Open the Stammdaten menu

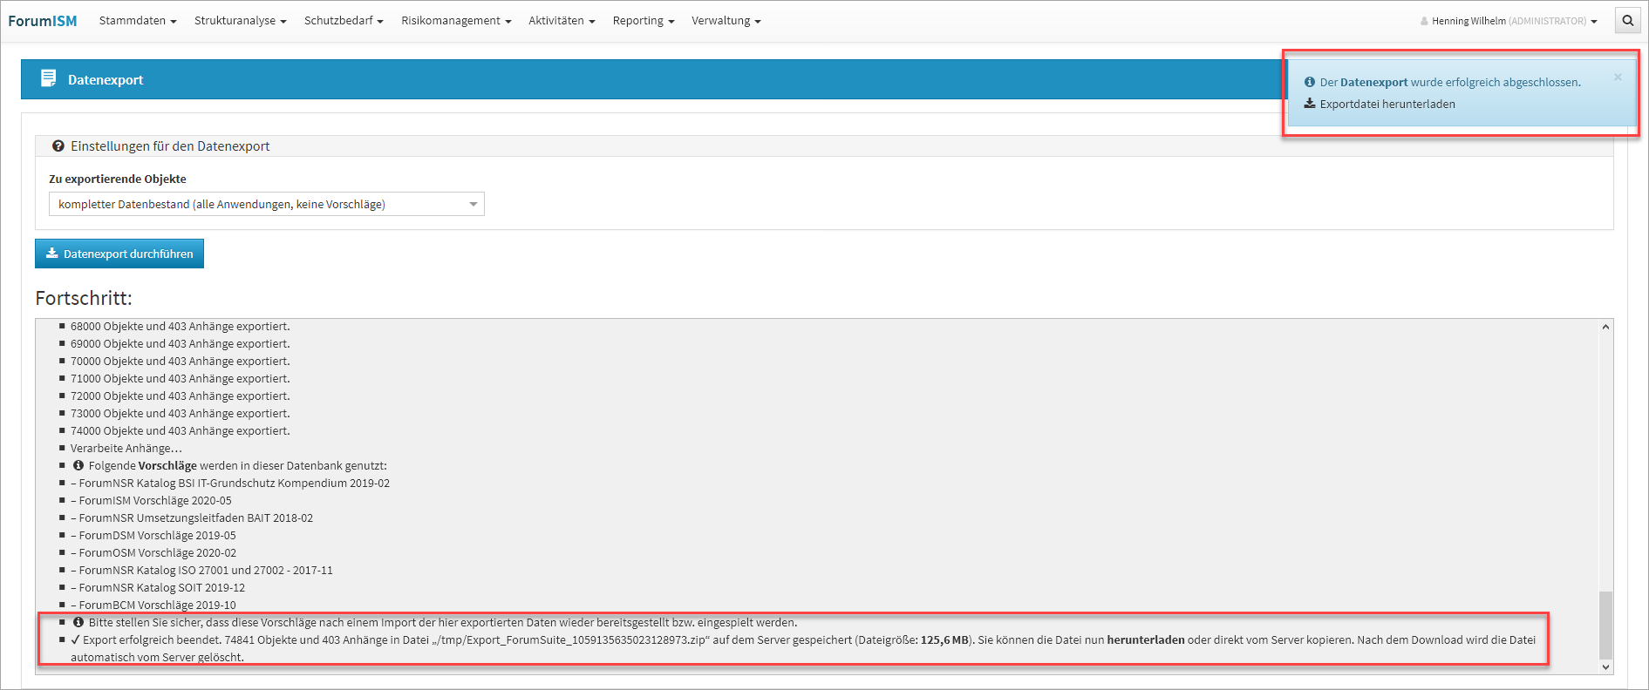[138, 21]
